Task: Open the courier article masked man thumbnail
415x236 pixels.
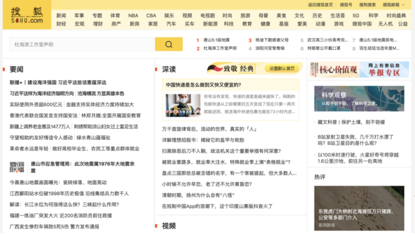Action: click(x=183, y=105)
